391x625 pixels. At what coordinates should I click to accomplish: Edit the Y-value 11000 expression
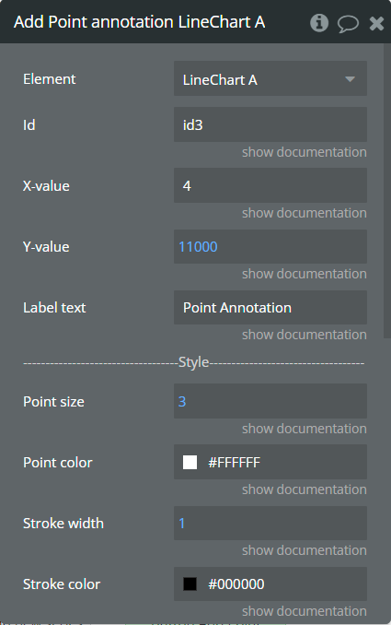coord(198,247)
